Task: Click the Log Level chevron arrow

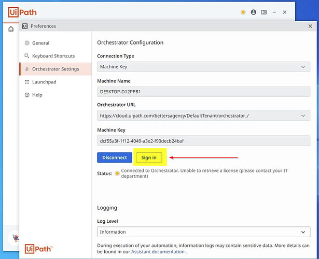Action: pos(303,232)
